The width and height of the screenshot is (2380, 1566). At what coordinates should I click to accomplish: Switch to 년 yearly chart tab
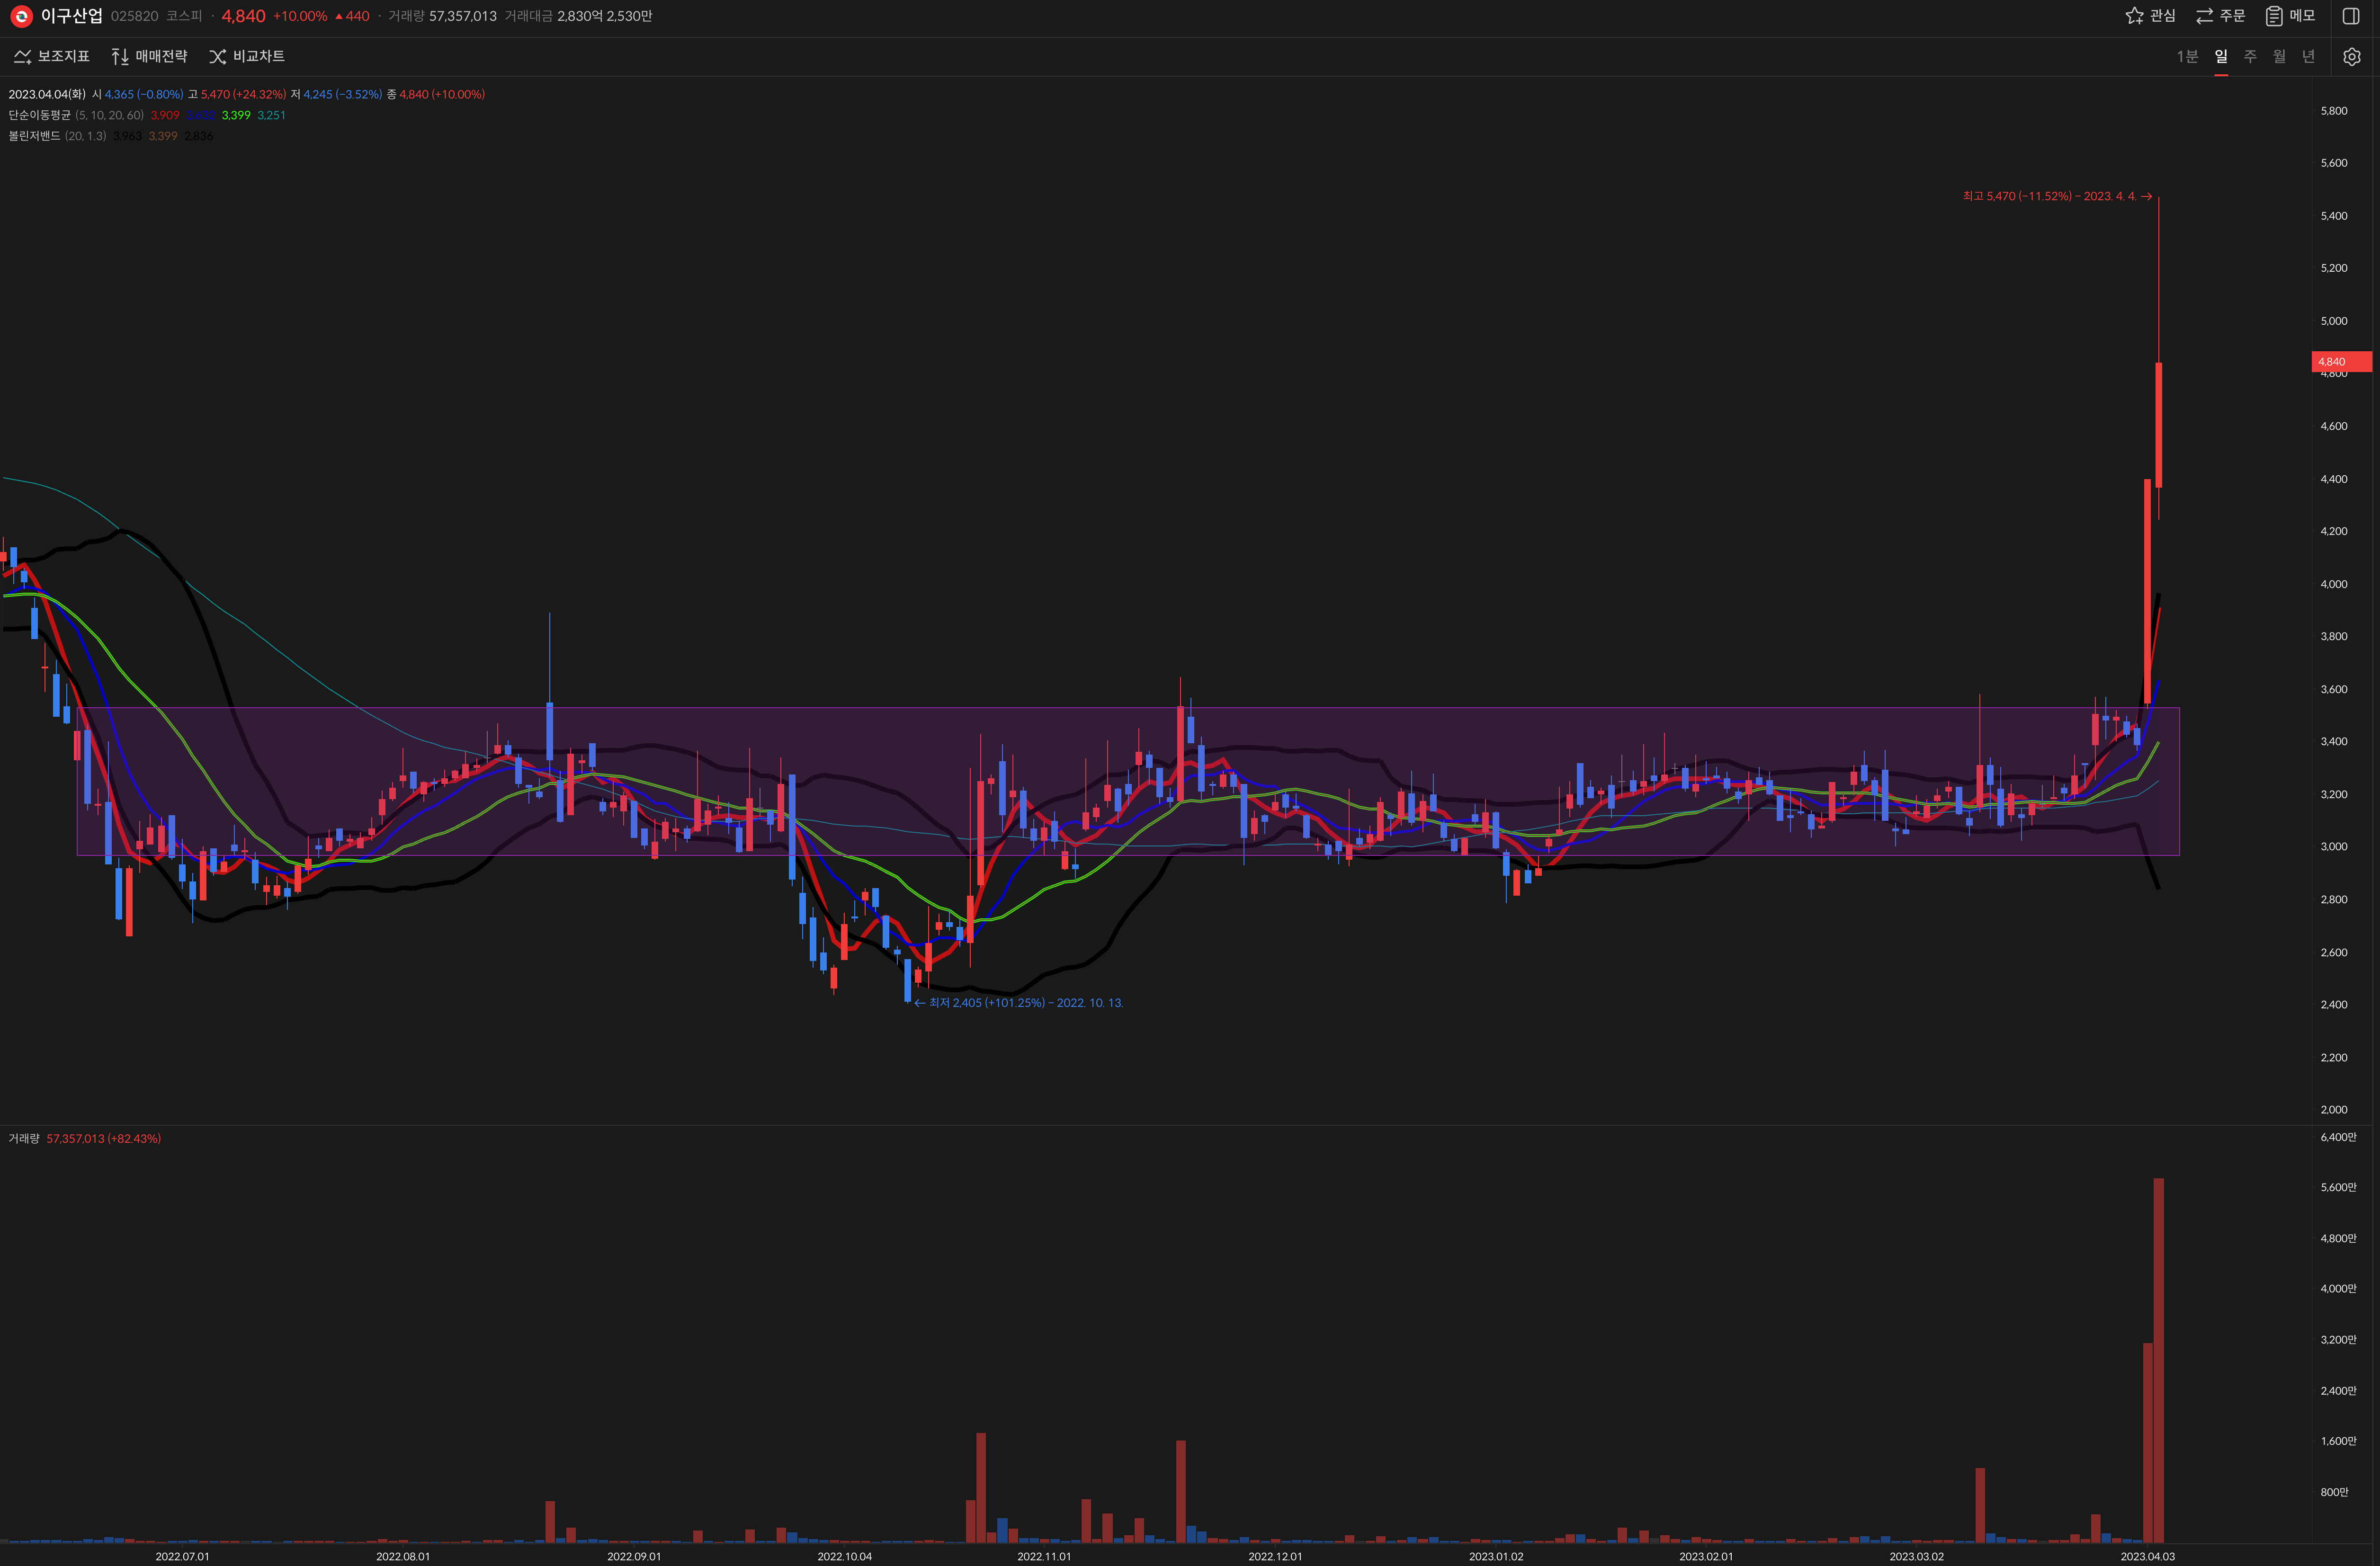[x=2308, y=57]
